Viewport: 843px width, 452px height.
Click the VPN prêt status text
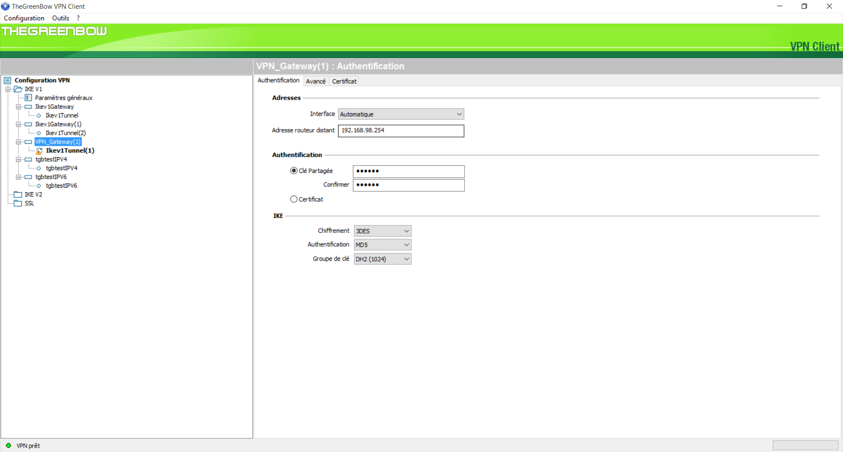click(x=28, y=445)
